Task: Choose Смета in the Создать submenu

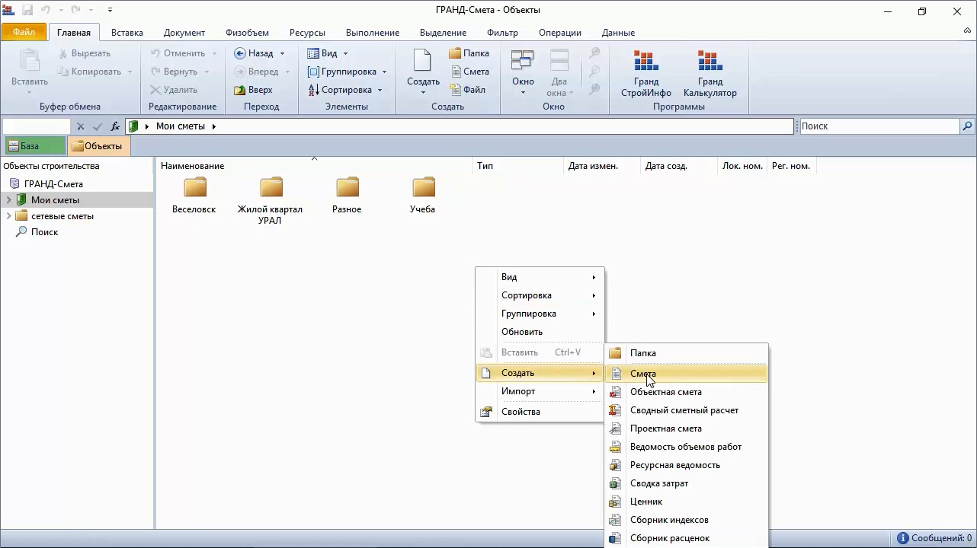Action: tap(686, 374)
